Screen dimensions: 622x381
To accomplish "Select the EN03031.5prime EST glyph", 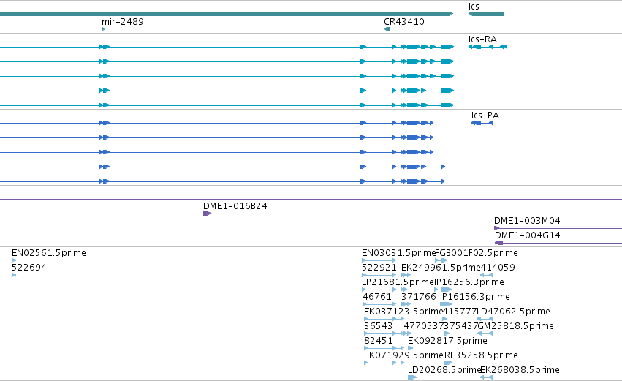I will tap(379, 260).
